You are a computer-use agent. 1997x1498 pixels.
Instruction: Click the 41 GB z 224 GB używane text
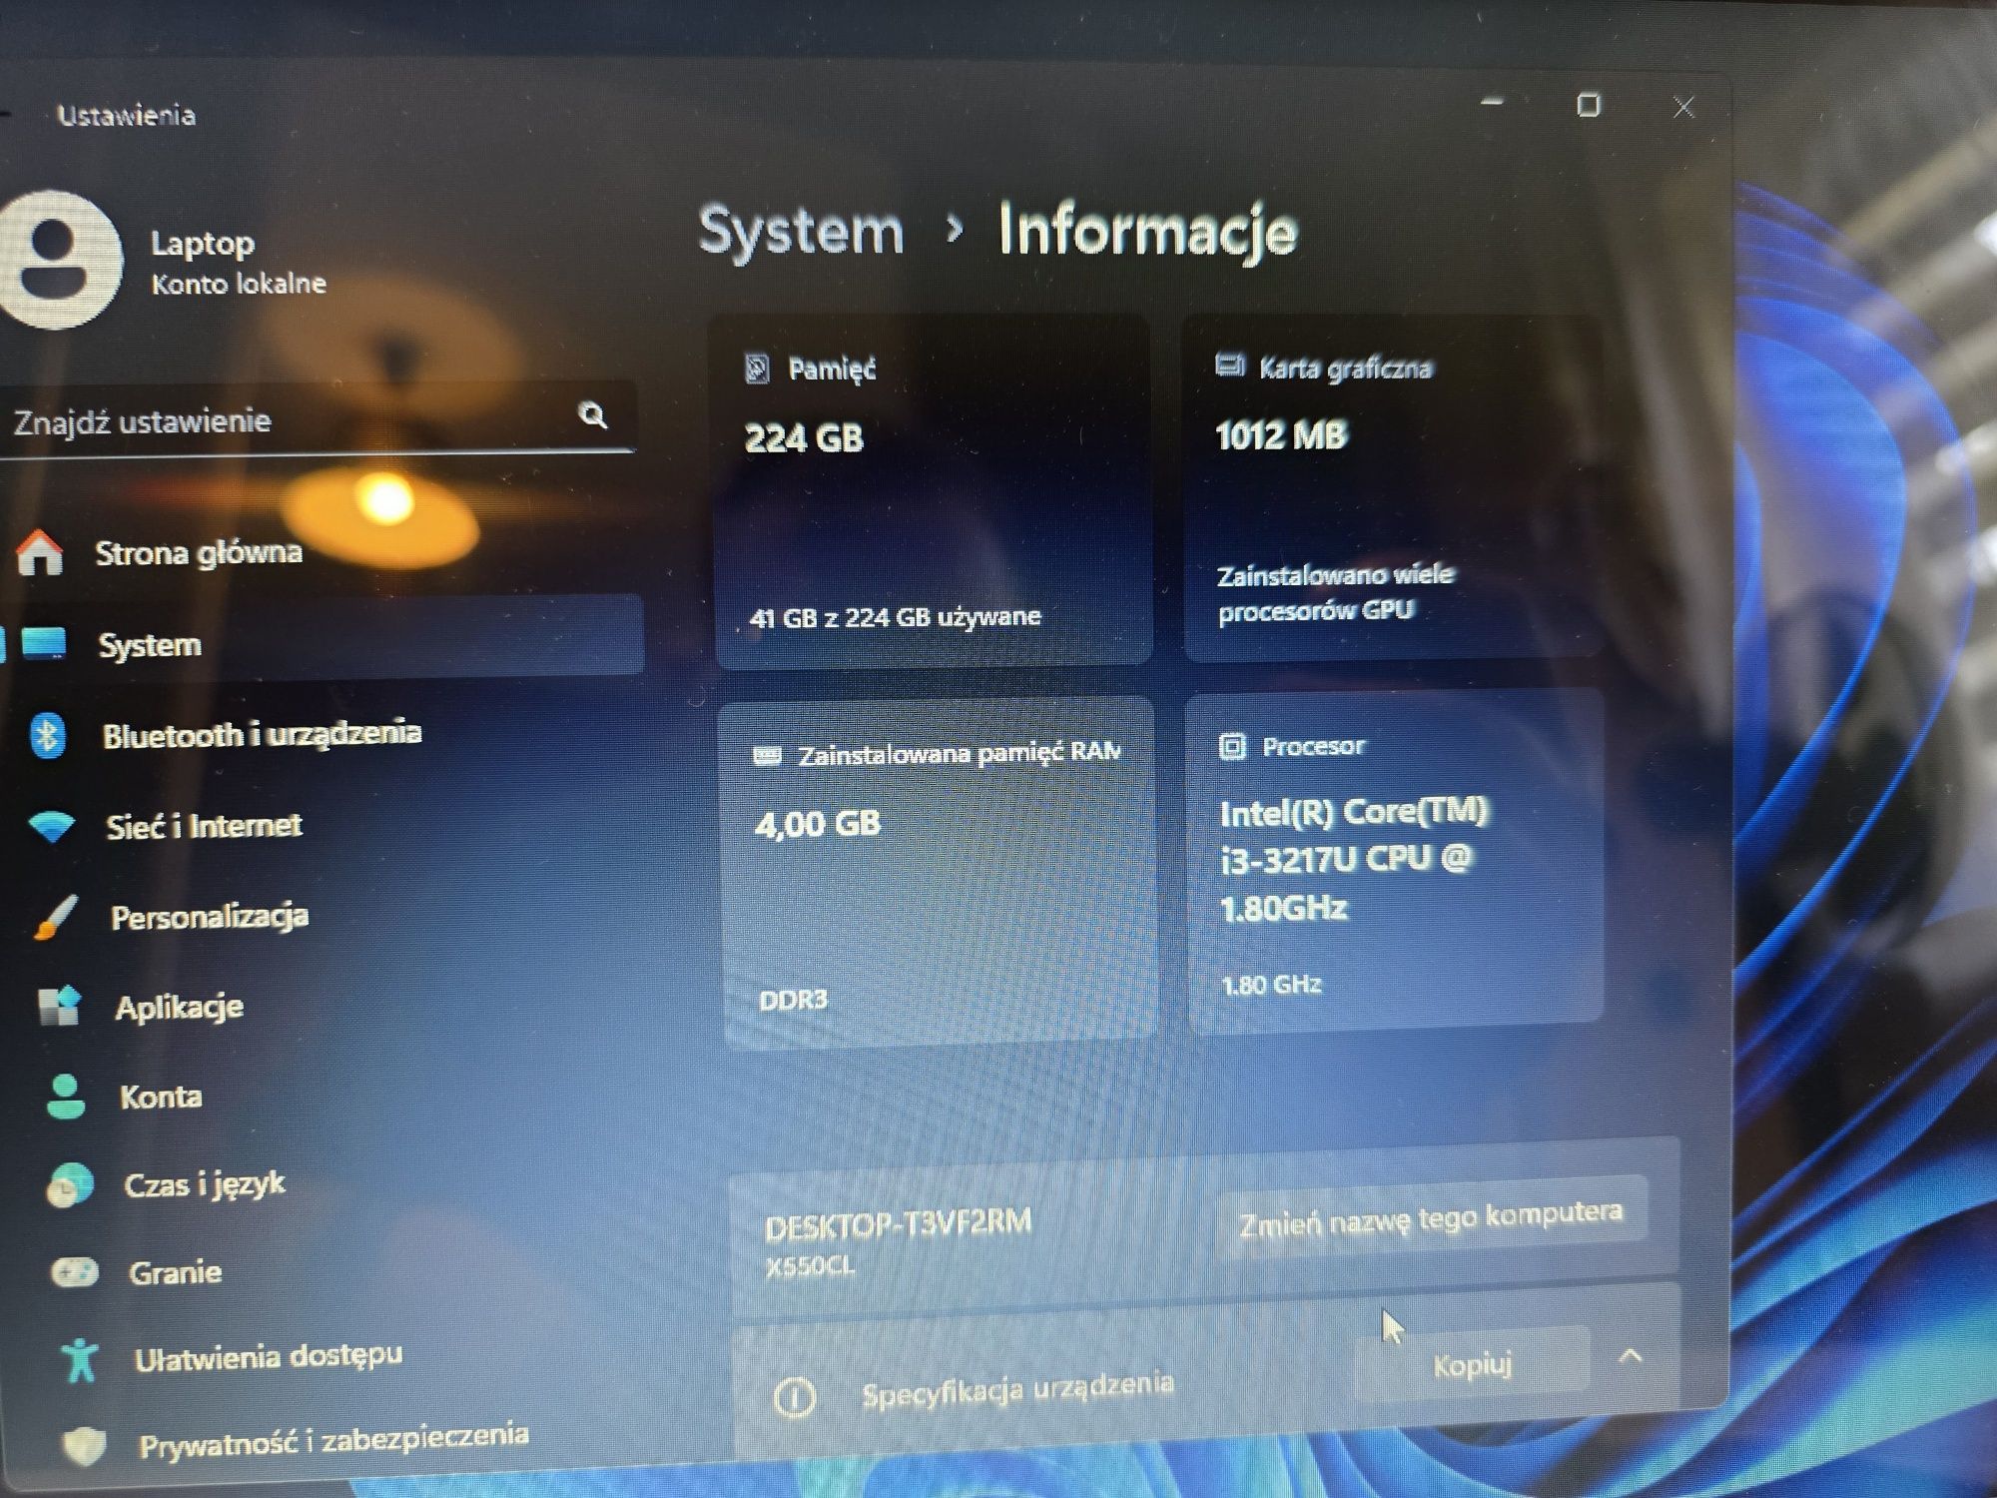(x=895, y=617)
